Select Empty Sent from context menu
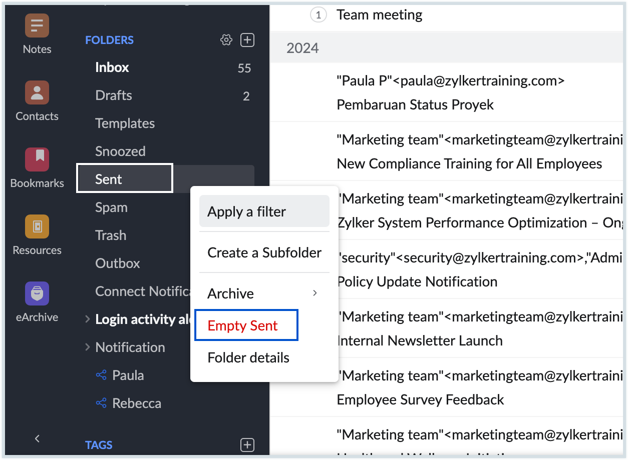The image size is (628, 460). click(x=243, y=326)
